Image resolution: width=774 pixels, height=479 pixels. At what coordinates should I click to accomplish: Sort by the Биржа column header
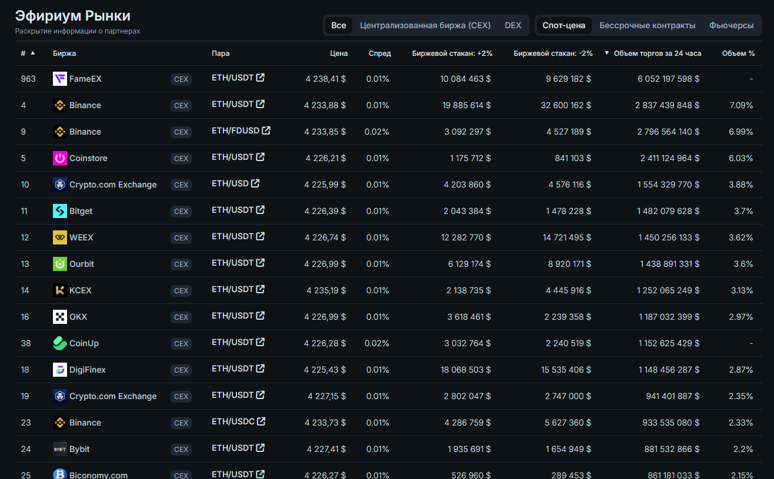click(64, 53)
